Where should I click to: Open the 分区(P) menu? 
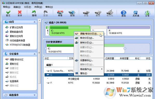pos(28,7)
